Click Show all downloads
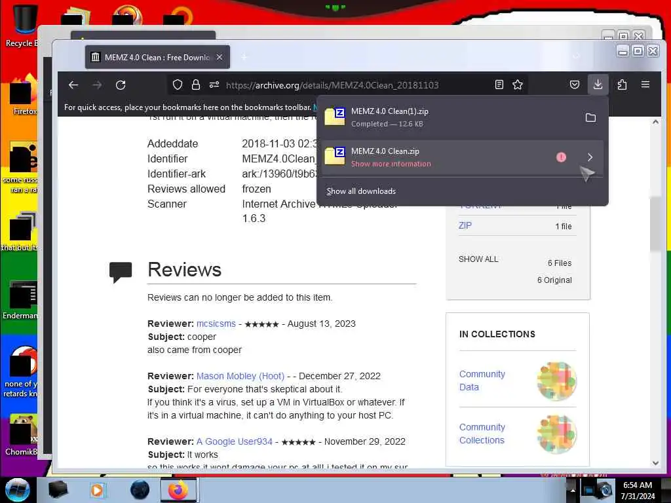 click(x=361, y=191)
